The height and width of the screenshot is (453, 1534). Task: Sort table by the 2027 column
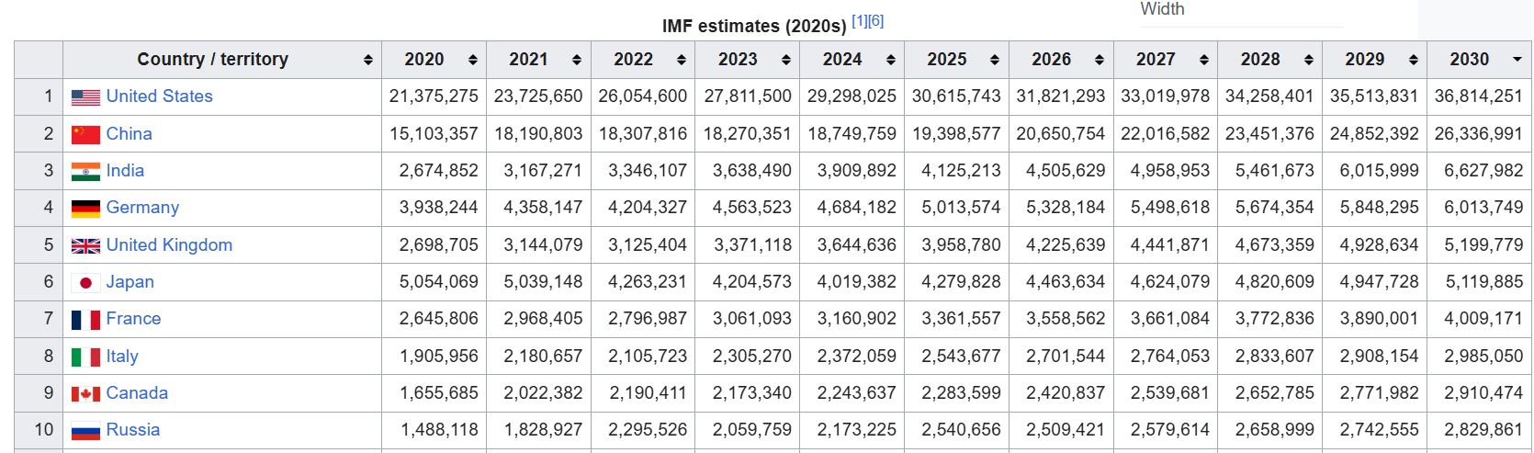pyautogui.click(x=1166, y=60)
